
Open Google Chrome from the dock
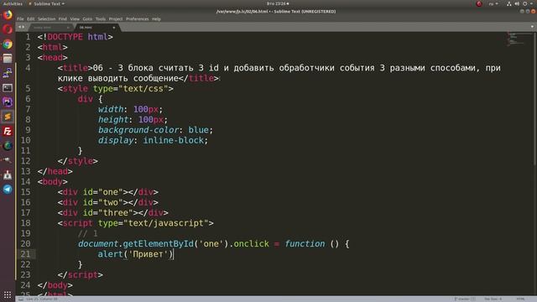8,44
